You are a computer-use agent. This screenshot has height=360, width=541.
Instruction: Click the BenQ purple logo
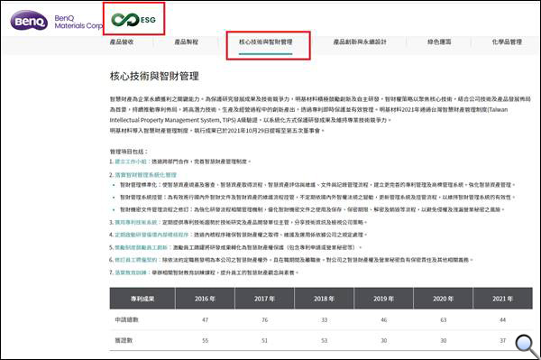[29, 21]
